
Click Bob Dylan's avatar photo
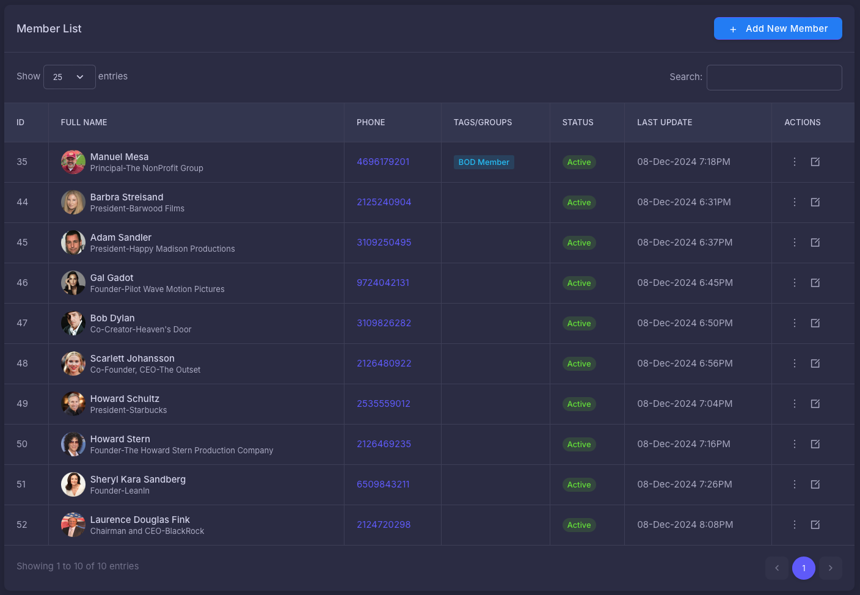(x=73, y=323)
